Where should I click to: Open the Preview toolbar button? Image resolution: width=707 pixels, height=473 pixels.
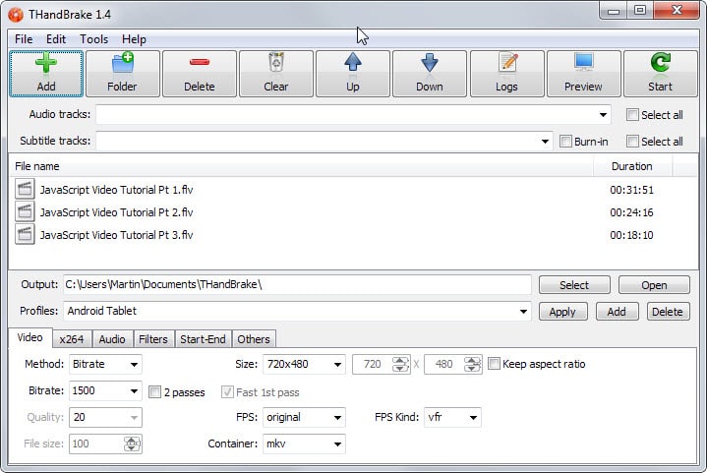tap(583, 74)
